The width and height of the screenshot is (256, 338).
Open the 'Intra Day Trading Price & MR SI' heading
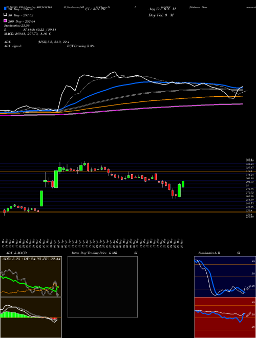104,253
